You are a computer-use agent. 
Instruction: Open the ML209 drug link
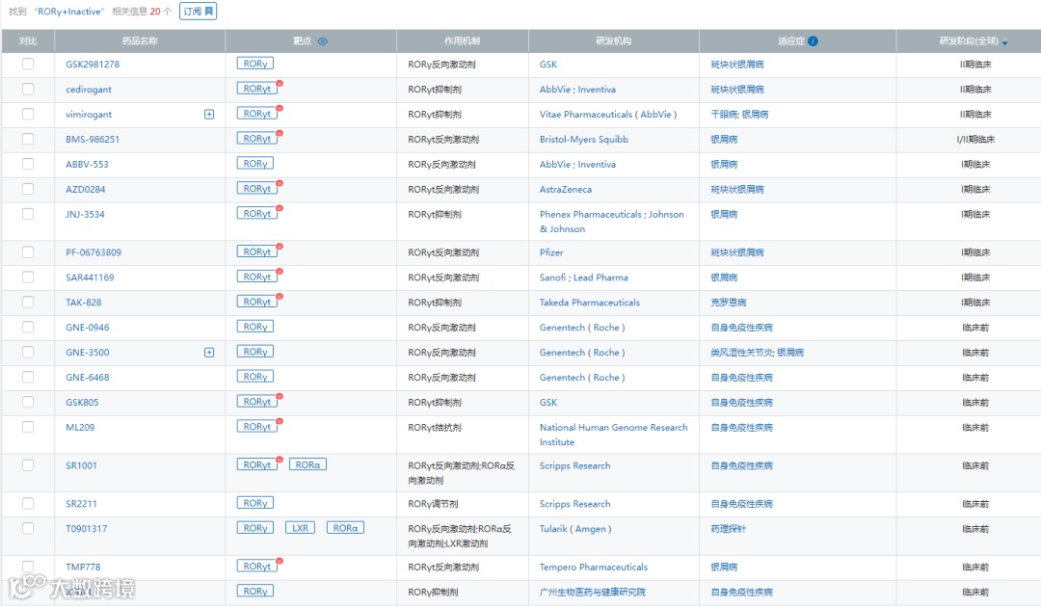click(80, 427)
